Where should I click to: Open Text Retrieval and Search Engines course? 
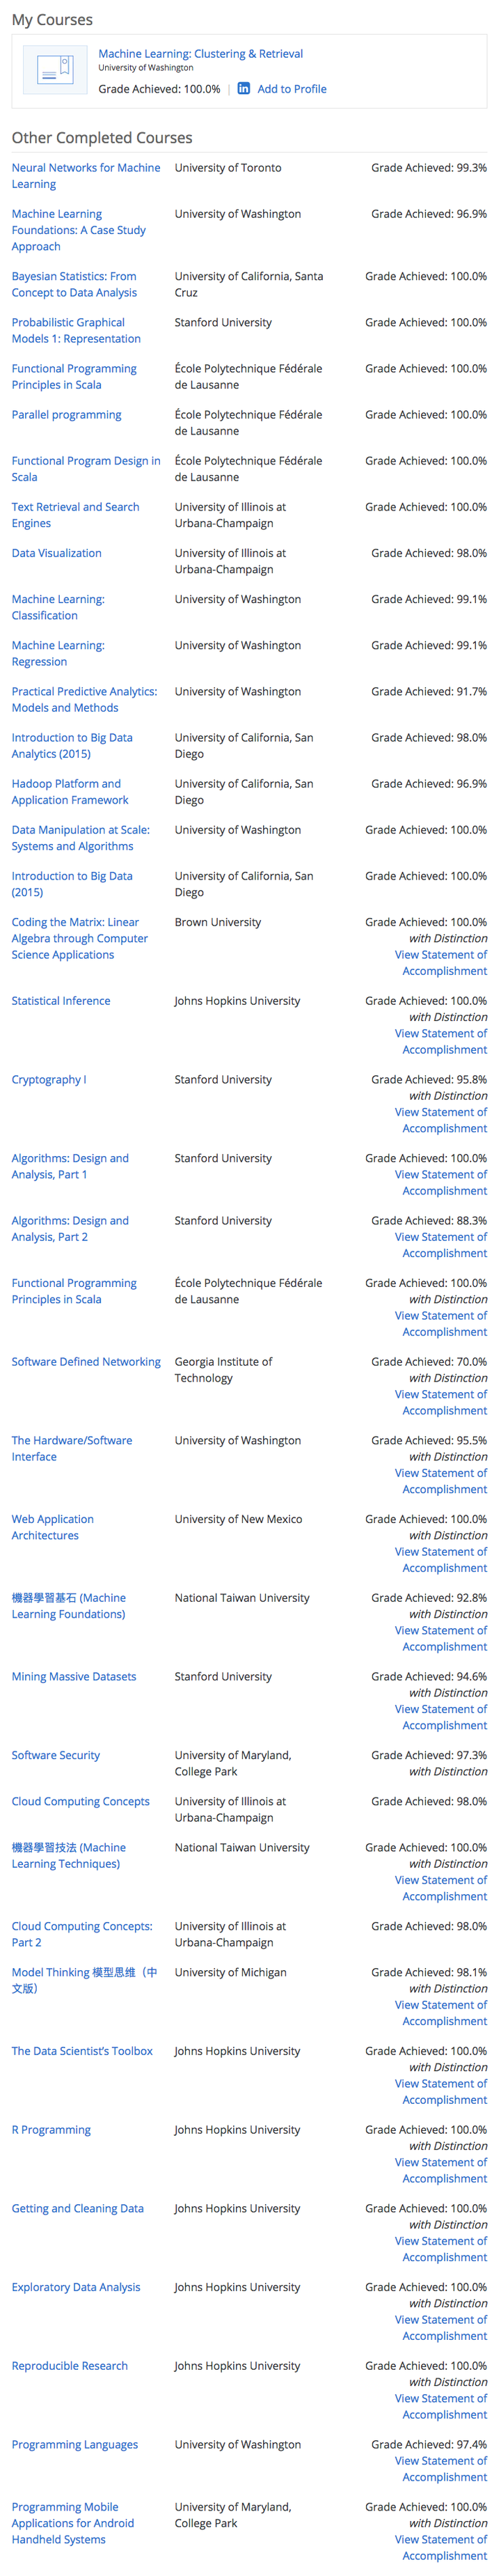pos(75,515)
